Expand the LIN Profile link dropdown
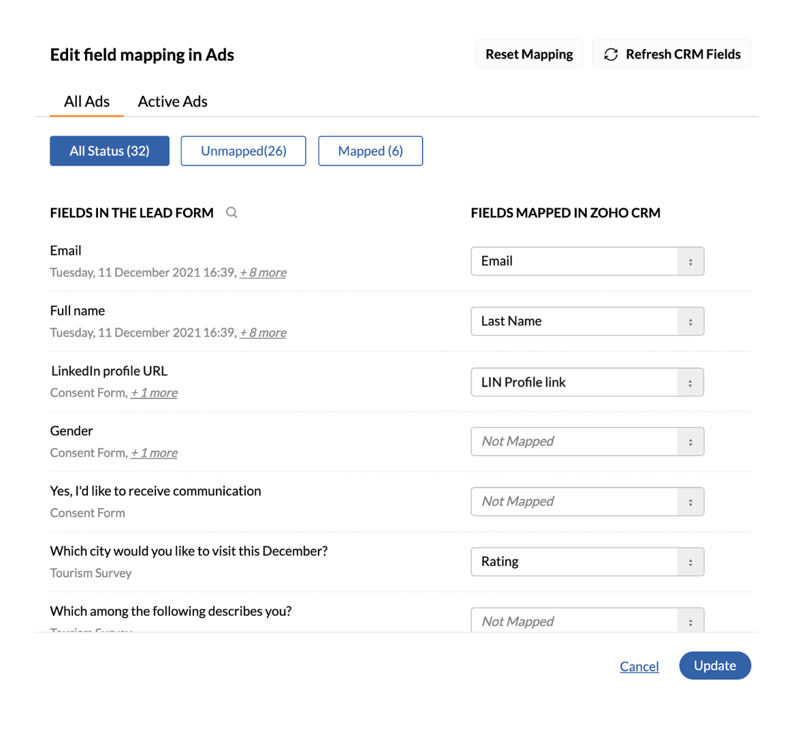This screenshot has height=729, width=794. point(587,382)
